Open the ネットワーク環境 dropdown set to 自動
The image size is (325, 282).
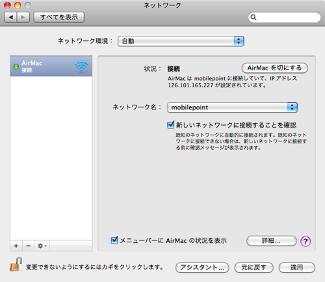181,41
